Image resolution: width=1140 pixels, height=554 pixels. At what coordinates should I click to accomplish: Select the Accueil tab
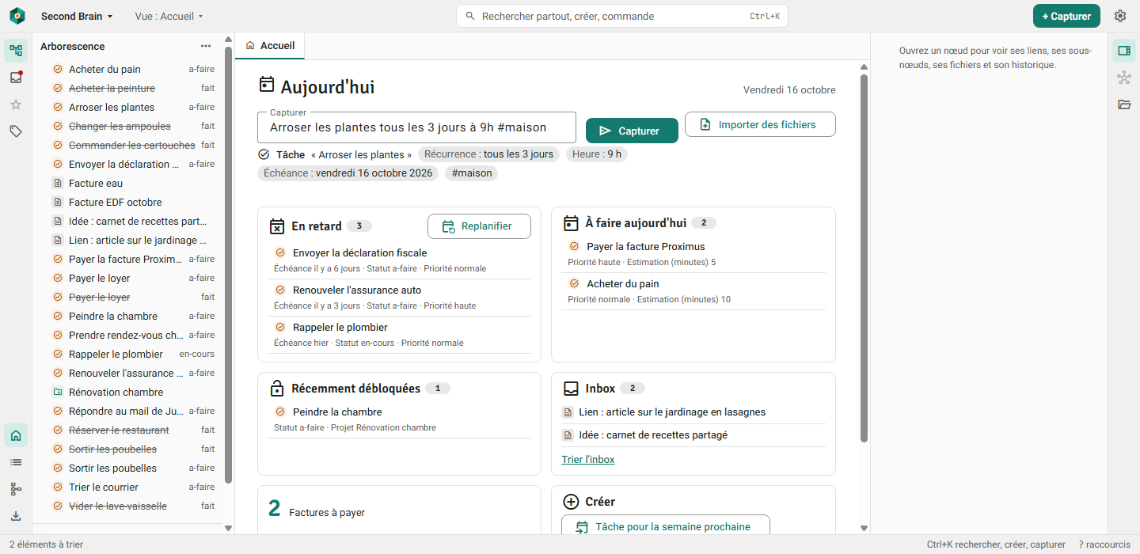click(270, 46)
